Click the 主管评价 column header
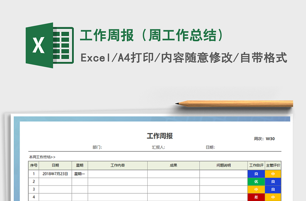306x201 pixels. pyautogui.click(x=273, y=165)
